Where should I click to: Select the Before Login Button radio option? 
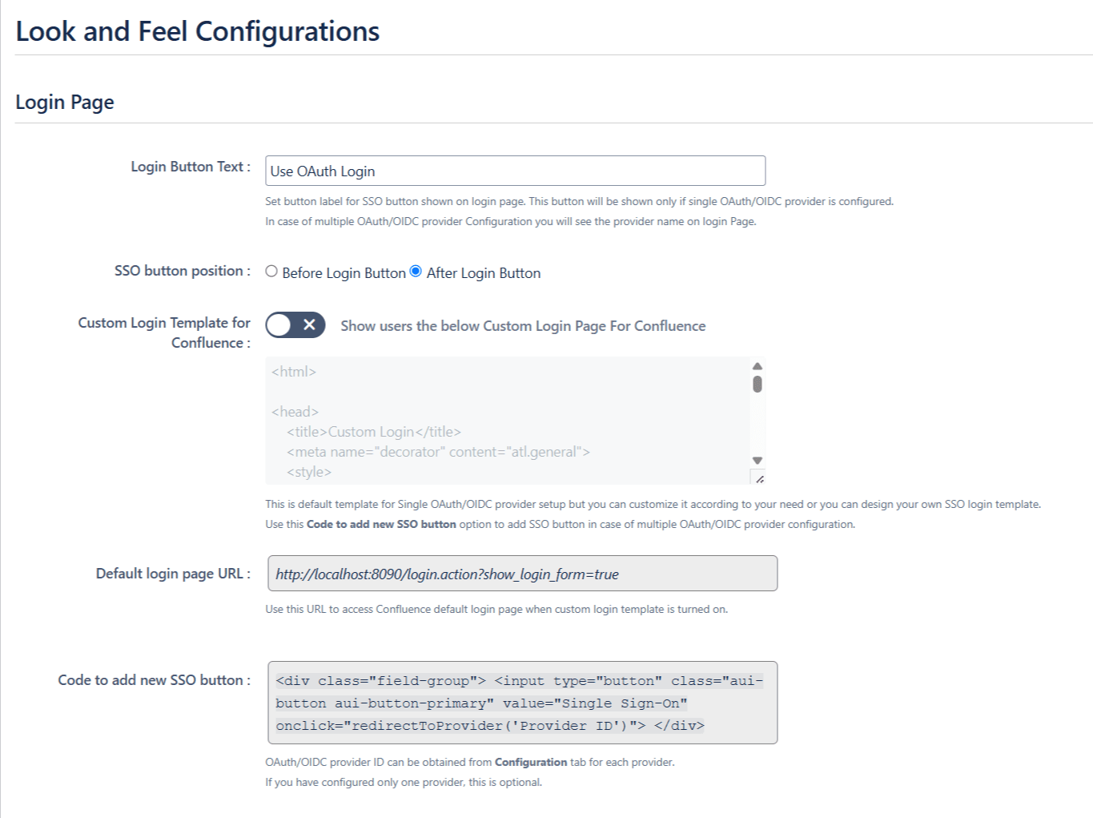click(x=271, y=272)
